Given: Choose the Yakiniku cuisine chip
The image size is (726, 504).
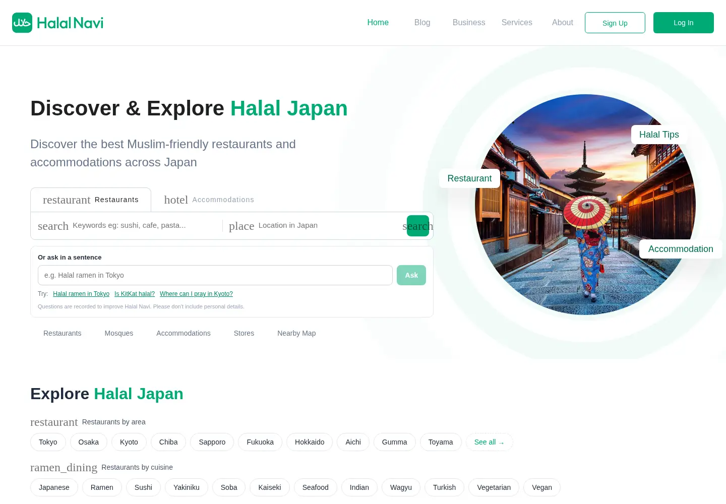Looking at the screenshot, I should 187,487.
